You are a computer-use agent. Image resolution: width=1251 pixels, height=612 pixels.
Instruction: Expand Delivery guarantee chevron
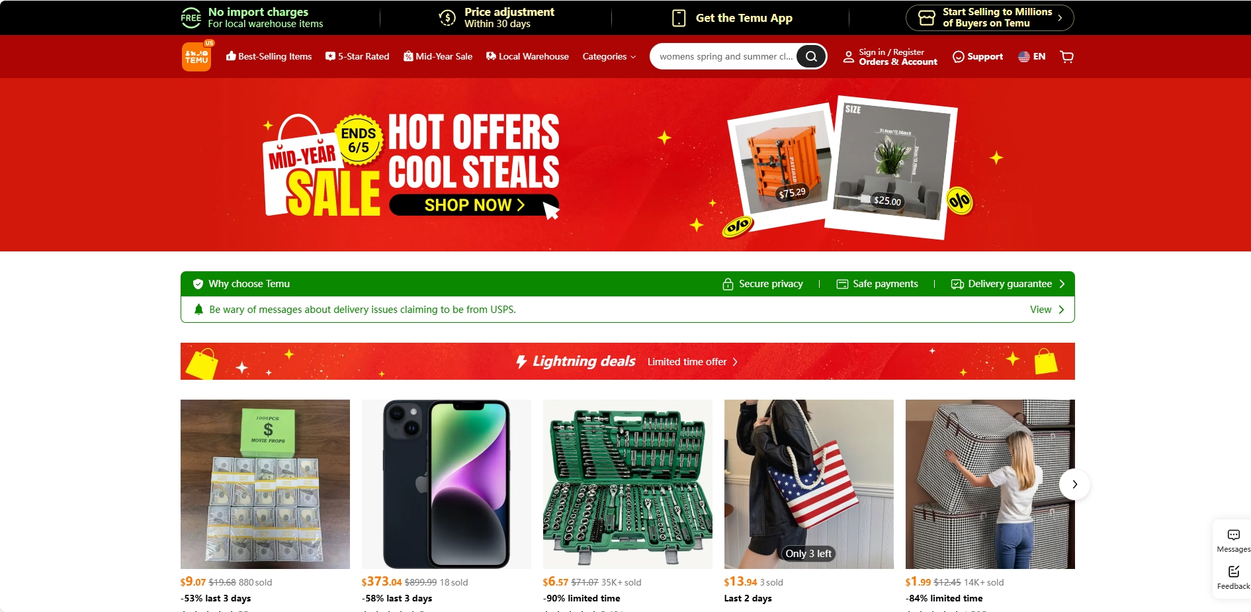tap(1062, 284)
